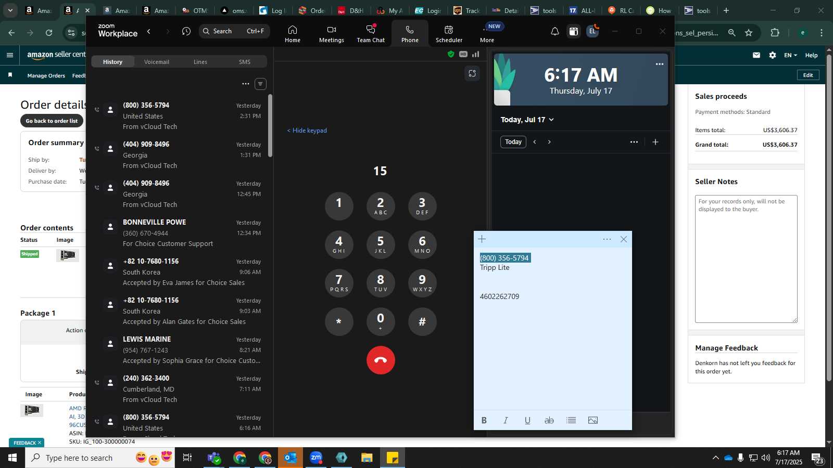Expand Today, Jul 17 date dropdown

[x=527, y=120]
